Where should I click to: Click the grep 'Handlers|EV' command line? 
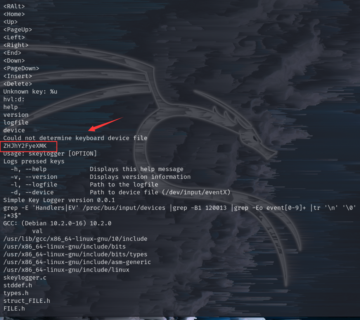pyautogui.click(x=180, y=208)
